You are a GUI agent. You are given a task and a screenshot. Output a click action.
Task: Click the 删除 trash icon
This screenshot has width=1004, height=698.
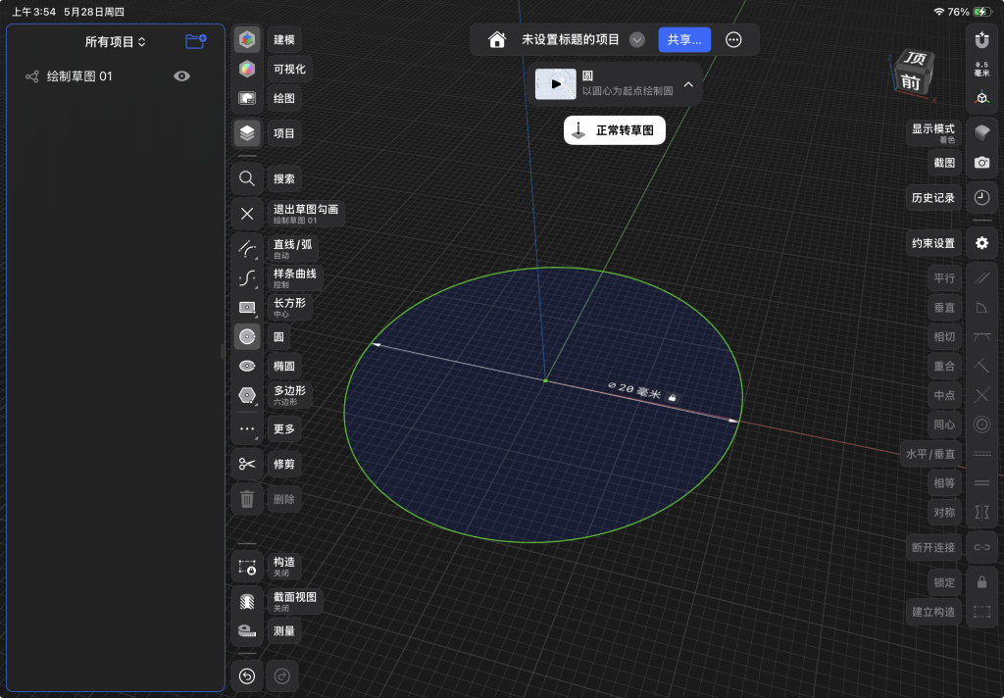pyautogui.click(x=247, y=499)
